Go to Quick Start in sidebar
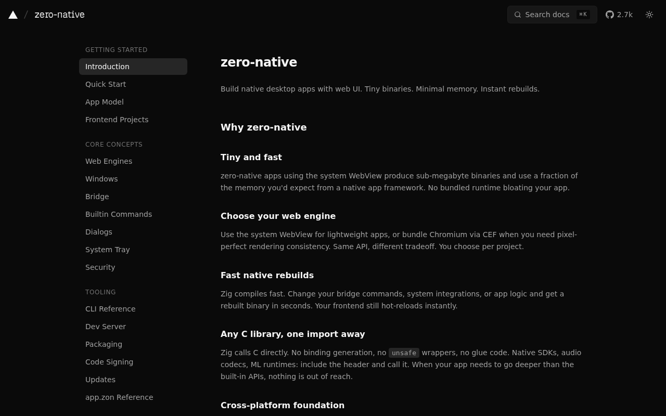666x416 pixels. click(133, 84)
